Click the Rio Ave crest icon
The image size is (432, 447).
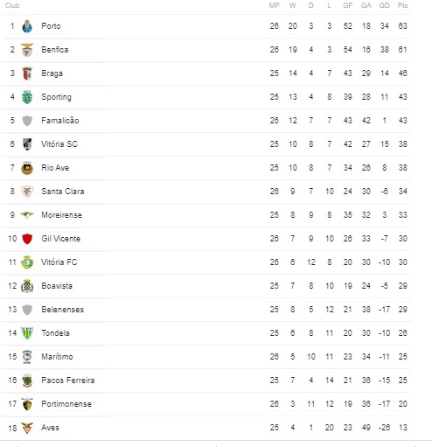(x=27, y=168)
